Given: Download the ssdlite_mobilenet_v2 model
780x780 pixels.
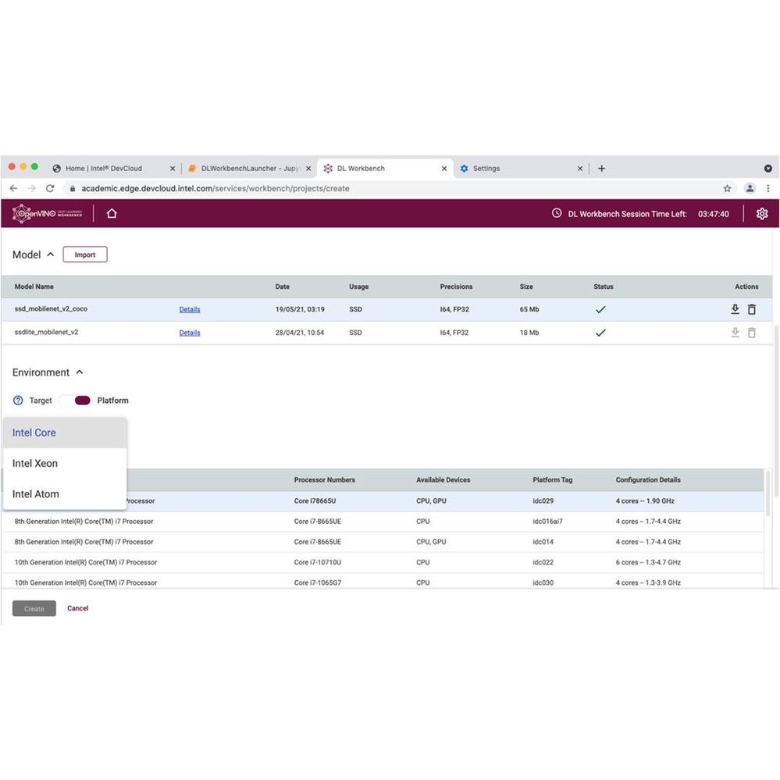Looking at the screenshot, I should tap(735, 333).
